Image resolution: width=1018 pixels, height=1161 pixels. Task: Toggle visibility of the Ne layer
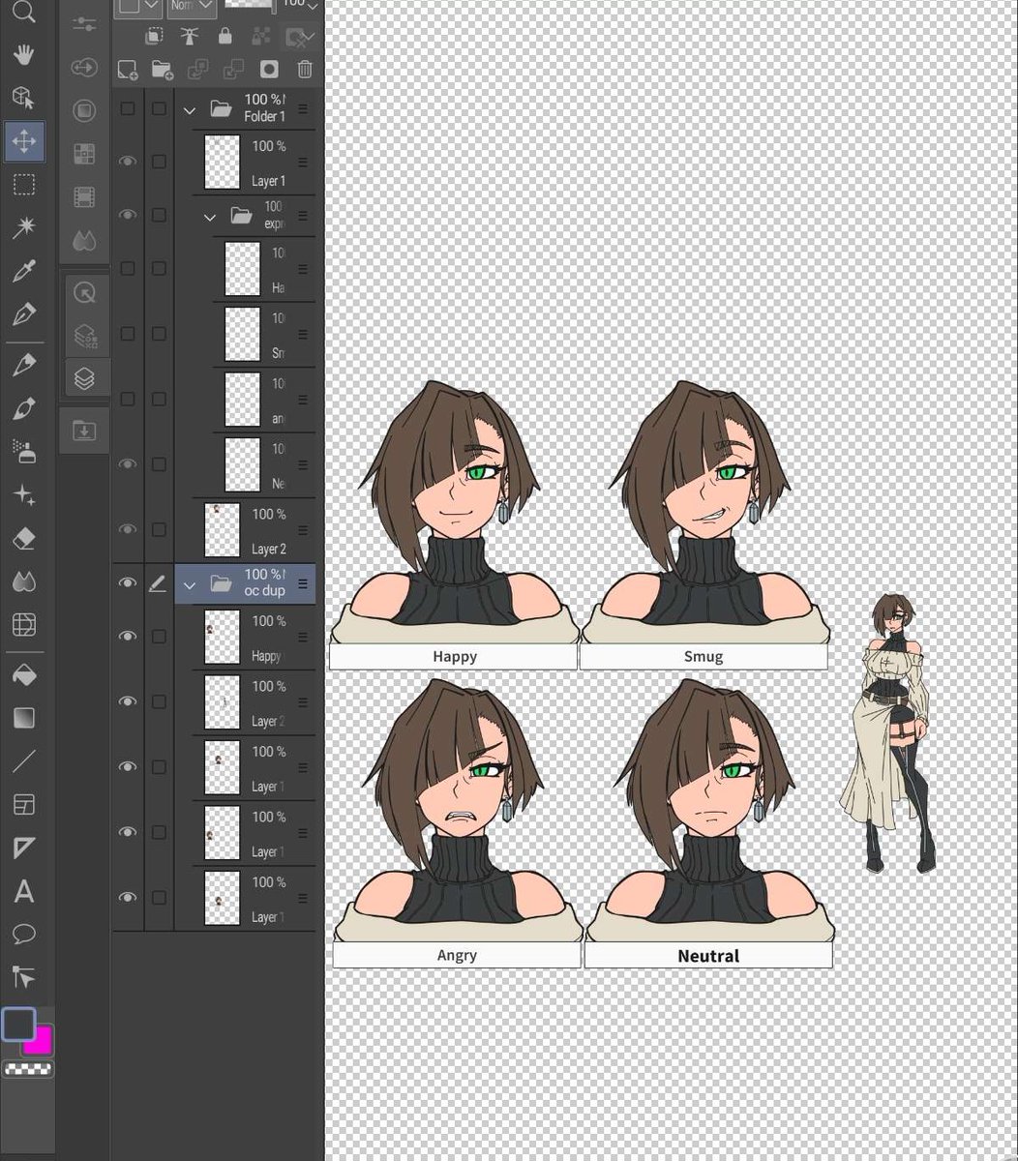click(x=128, y=464)
